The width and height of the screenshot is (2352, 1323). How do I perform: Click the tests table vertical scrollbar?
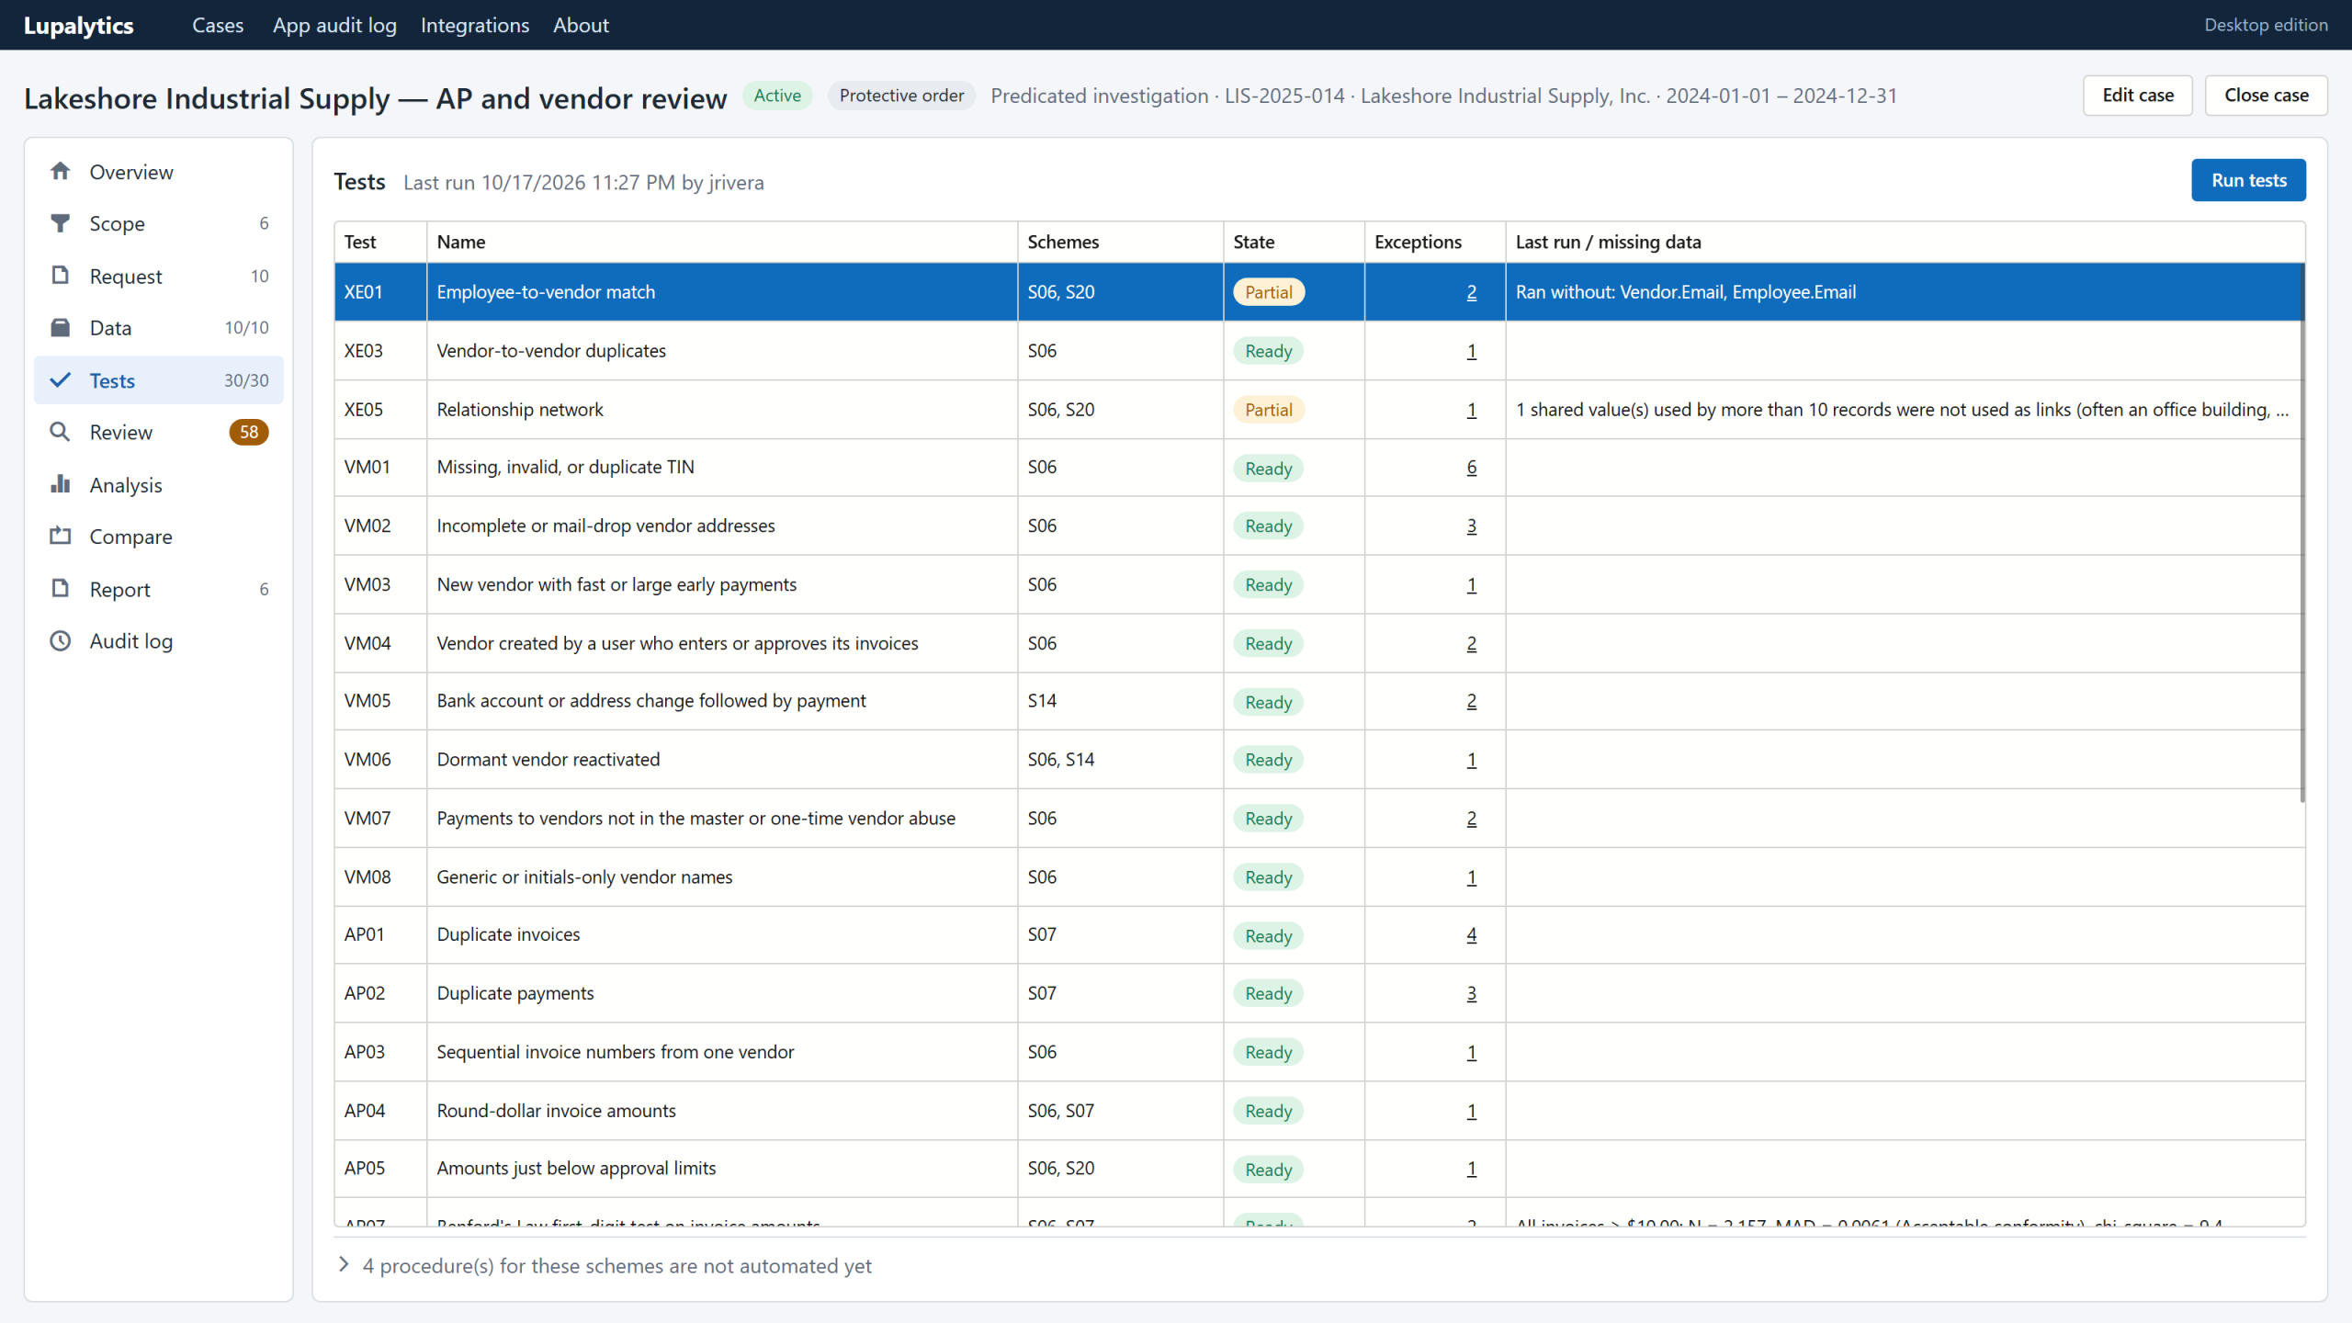pos(2302,533)
